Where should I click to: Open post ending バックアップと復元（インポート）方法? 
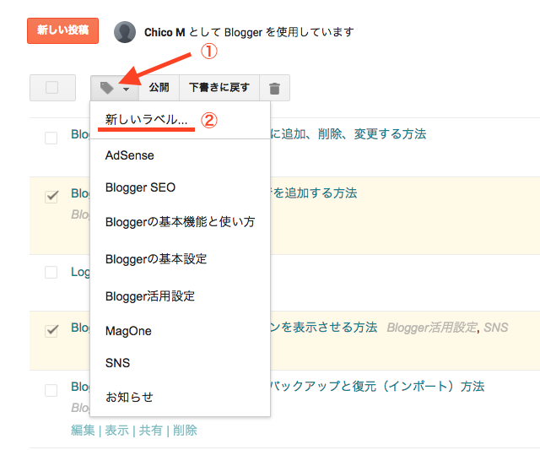[377, 386]
